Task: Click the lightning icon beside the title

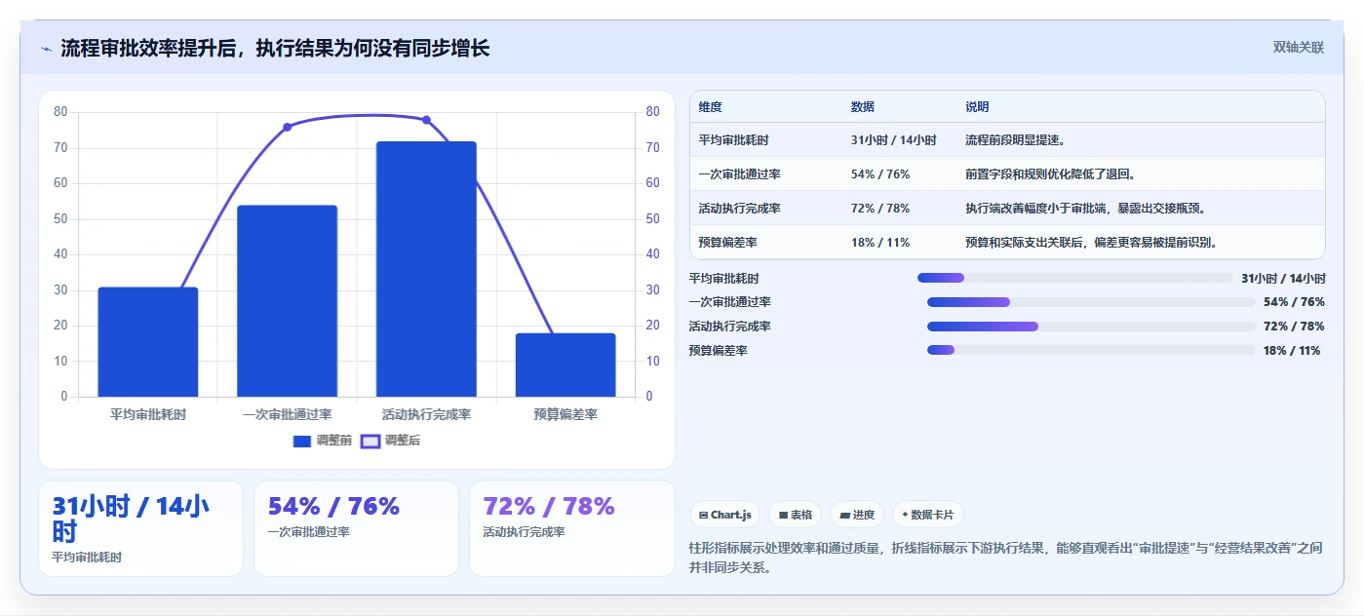Action: pos(46,48)
